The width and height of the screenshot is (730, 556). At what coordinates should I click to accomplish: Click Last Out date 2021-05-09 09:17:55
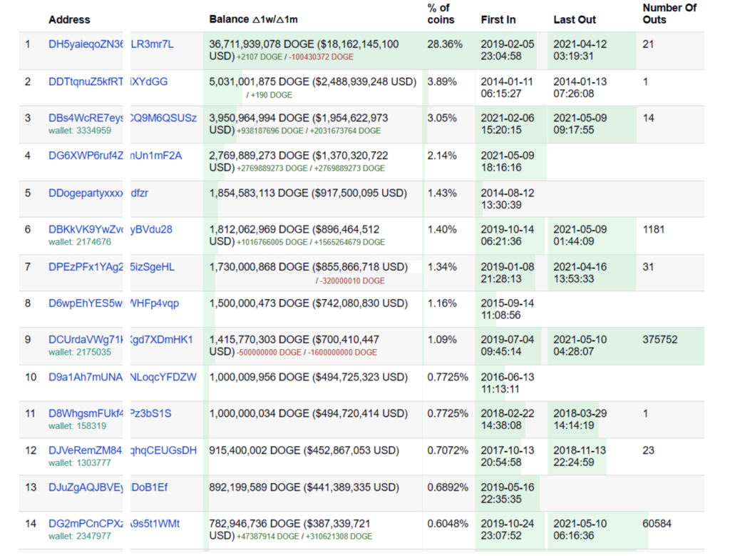point(580,124)
